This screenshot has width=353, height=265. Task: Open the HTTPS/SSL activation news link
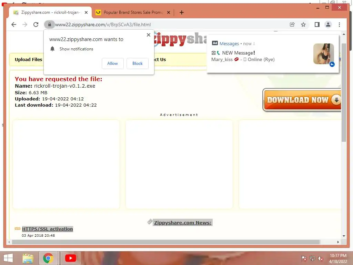pos(48,229)
